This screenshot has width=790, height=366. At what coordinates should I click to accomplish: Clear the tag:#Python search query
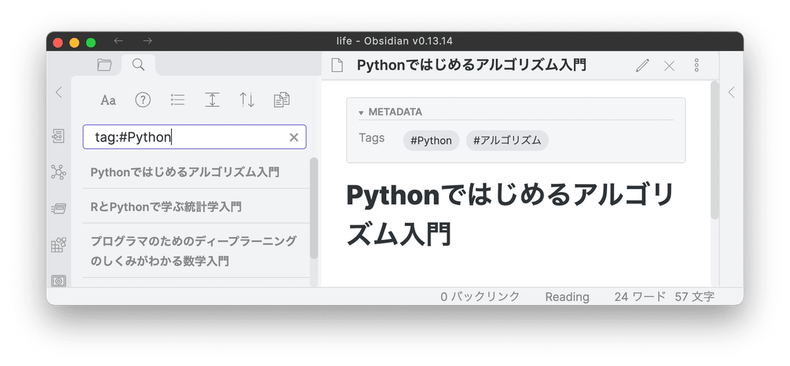coord(294,137)
